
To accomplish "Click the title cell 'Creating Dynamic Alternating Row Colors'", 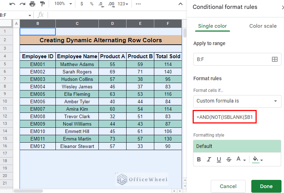I will click(101, 40).
